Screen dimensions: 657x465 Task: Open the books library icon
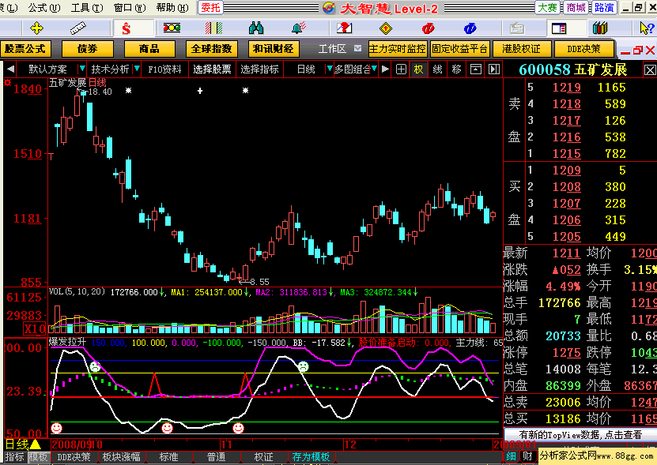pyautogui.click(x=600, y=28)
